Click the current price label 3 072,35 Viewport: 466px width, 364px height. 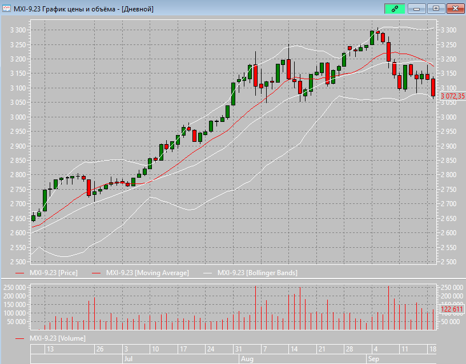pyautogui.click(x=452, y=96)
